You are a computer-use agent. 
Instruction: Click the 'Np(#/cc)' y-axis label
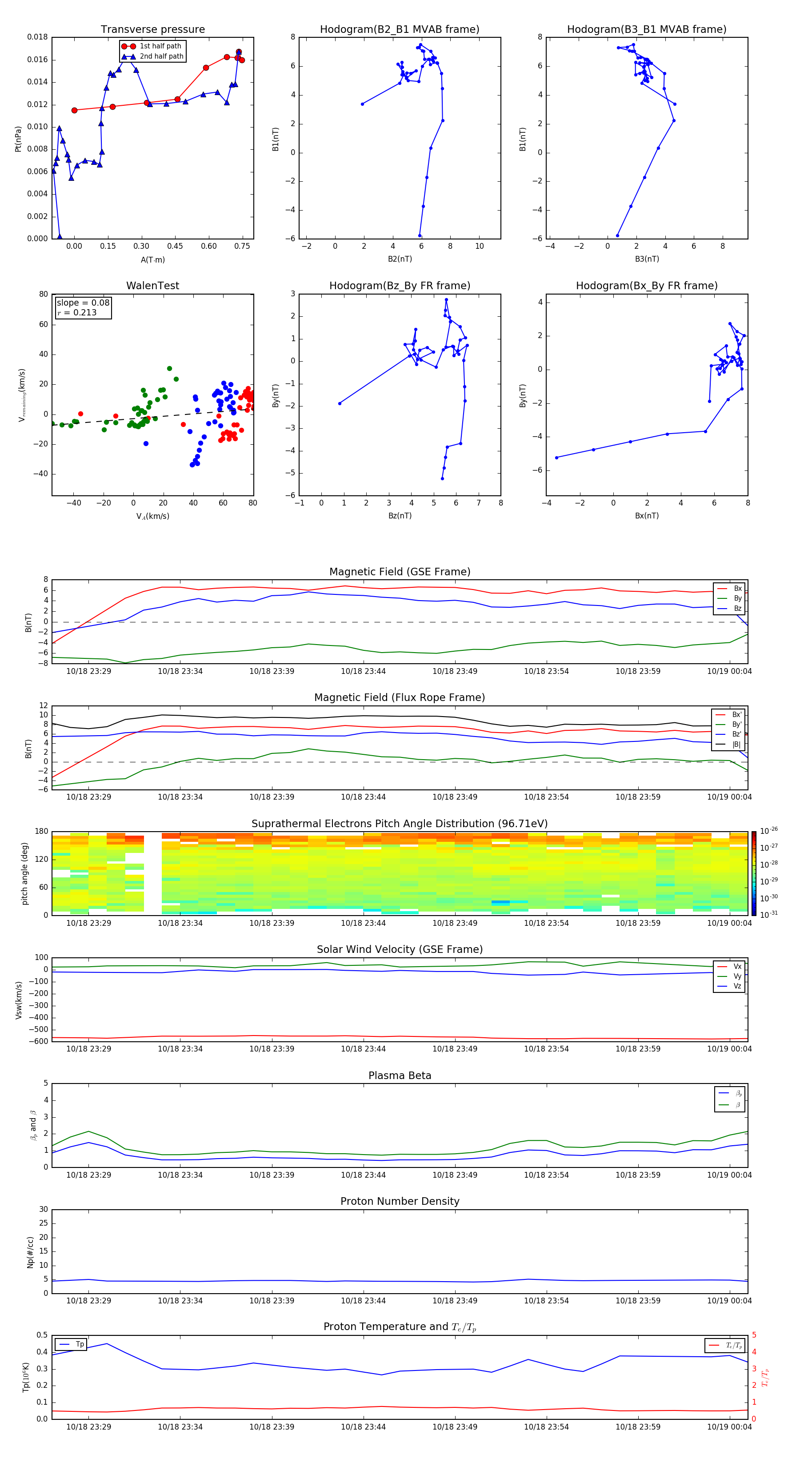tap(30, 1251)
